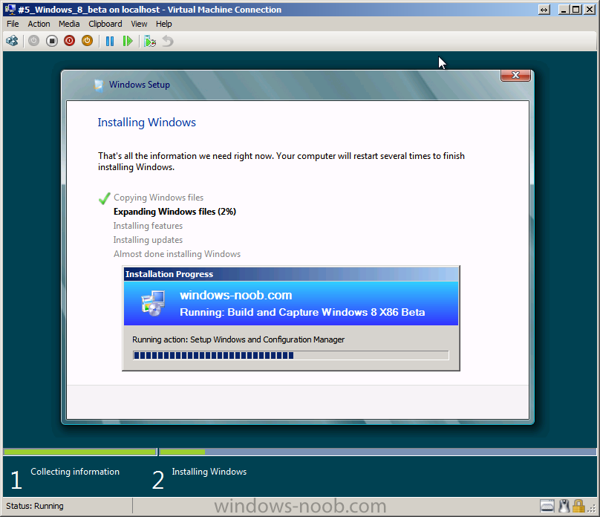This screenshot has width=600, height=517.
Task: Reset the virtual machine with green icon
Action: pos(128,41)
